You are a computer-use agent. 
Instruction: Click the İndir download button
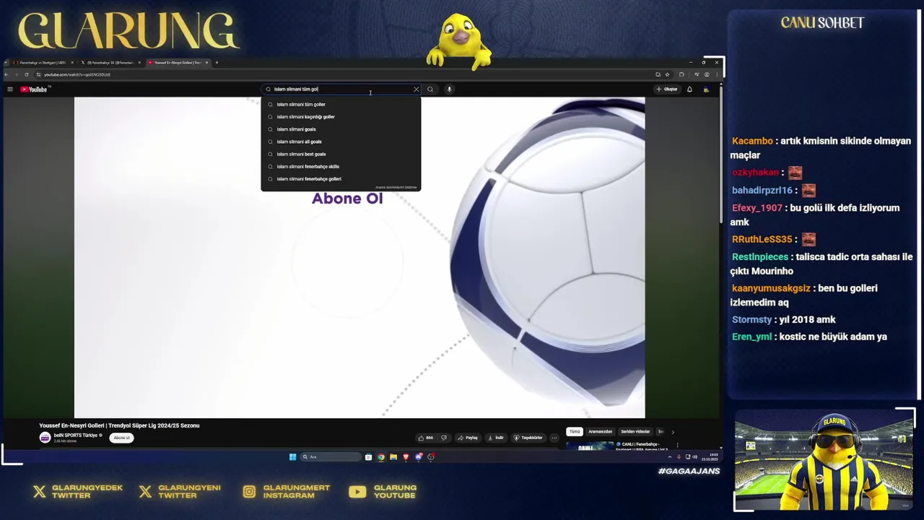click(496, 438)
